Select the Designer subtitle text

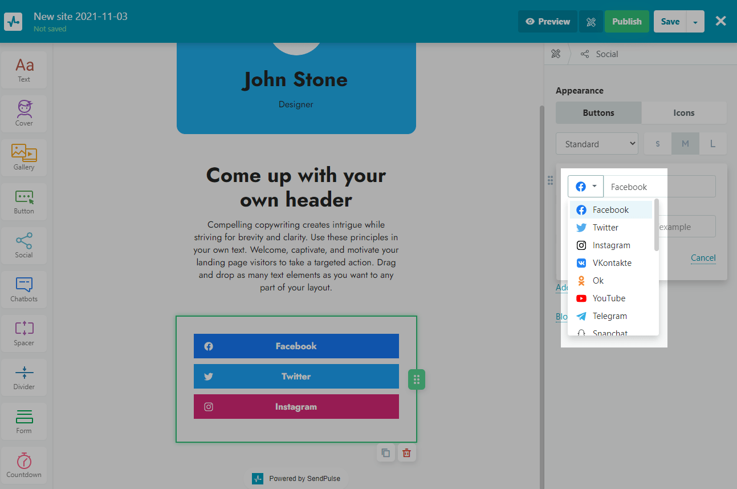296,104
